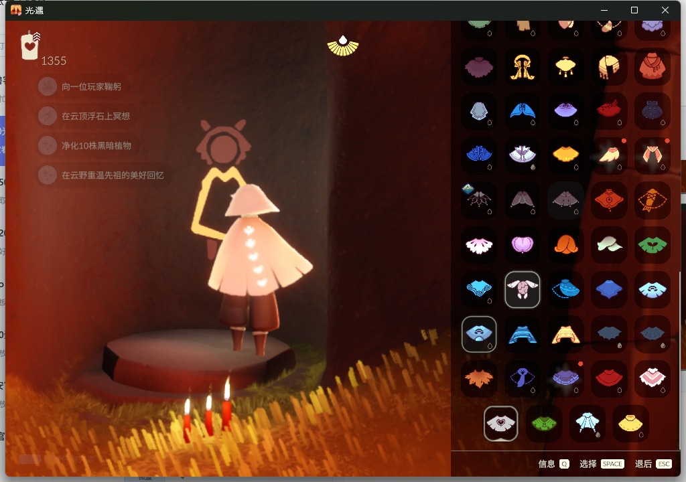Select the orange tulip-shaped cape

pos(565,244)
